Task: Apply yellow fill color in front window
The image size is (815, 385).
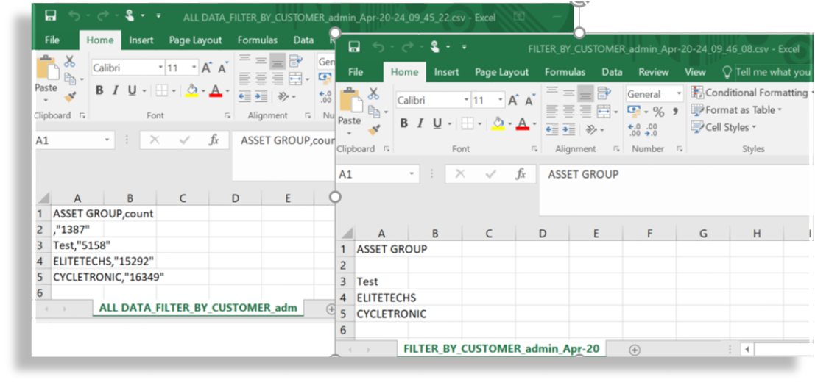Action: (498, 123)
